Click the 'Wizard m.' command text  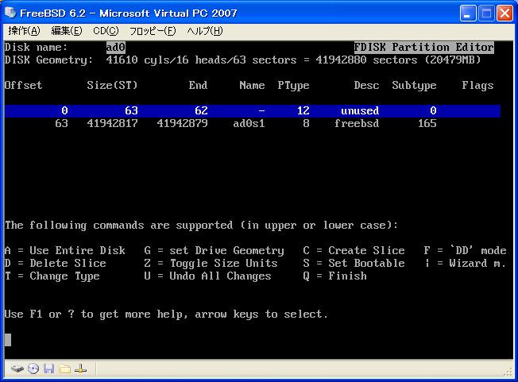click(465, 263)
